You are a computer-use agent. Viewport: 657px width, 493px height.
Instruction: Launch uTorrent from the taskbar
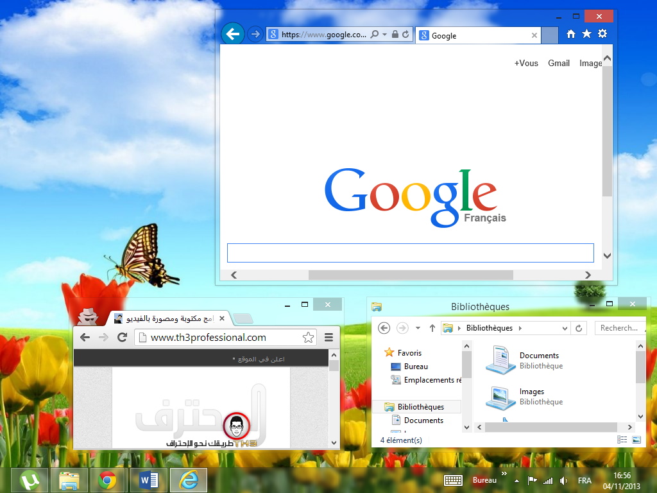point(30,480)
